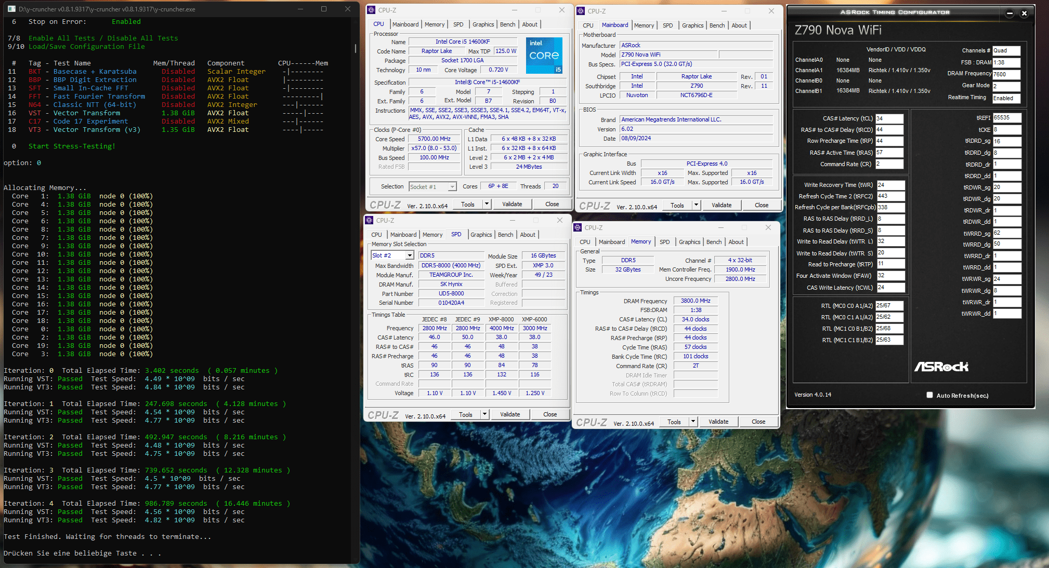Click Validate button in Memory window
Image resolution: width=1049 pixels, height=568 pixels.
click(x=718, y=422)
